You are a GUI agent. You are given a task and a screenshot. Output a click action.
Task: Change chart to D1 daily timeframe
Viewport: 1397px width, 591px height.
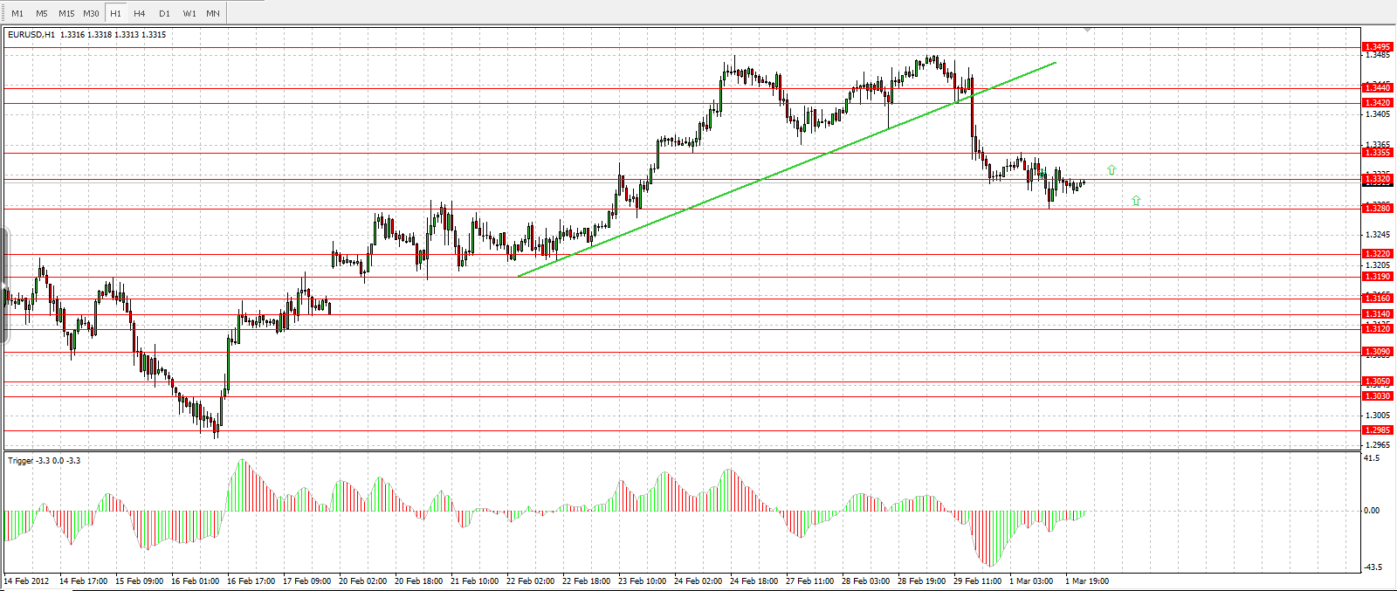click(x=164, y=13)
